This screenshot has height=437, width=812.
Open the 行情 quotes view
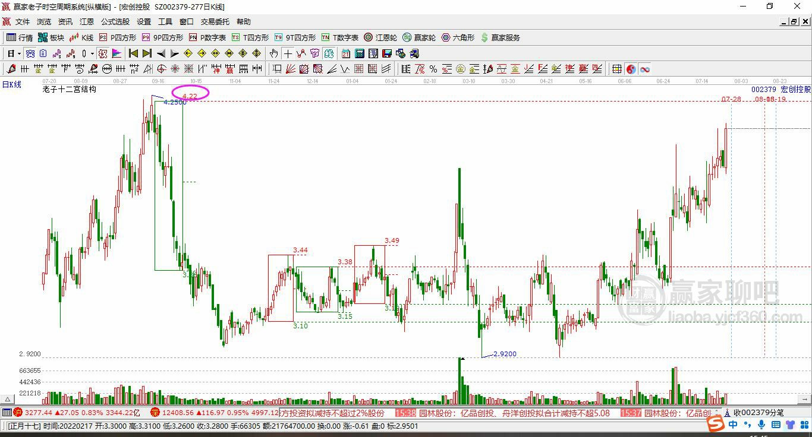20,37
